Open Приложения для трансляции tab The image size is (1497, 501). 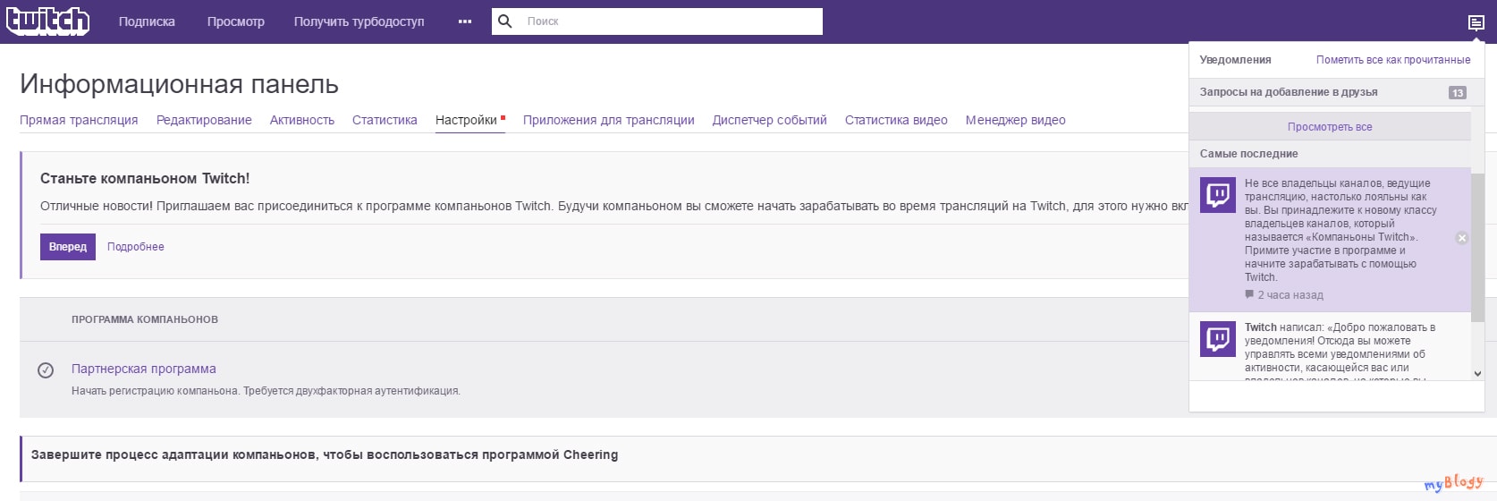tap(609, 120)
